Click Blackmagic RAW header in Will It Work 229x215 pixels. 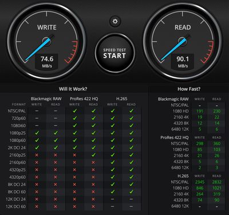pos(46,99)
